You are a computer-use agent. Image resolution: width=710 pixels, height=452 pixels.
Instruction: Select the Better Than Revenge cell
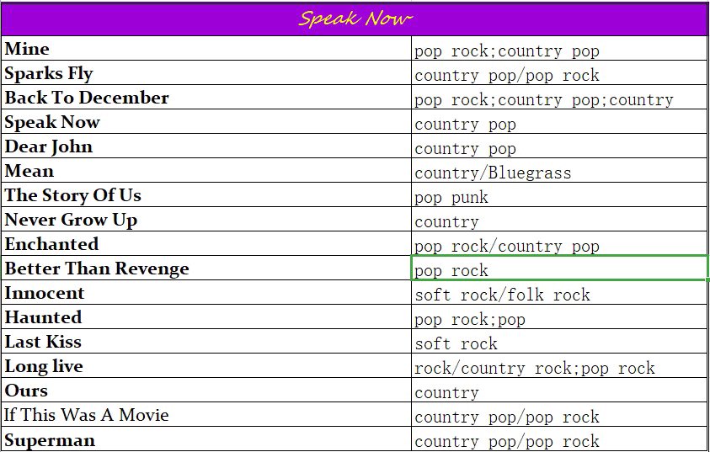206,268
